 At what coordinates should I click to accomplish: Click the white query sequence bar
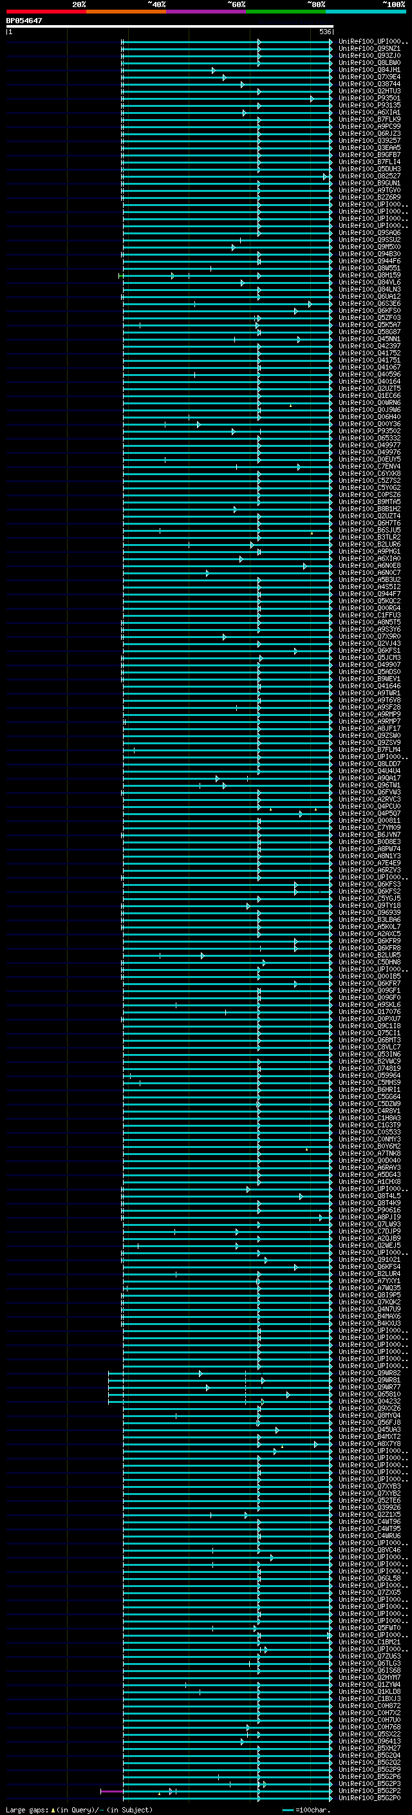(x=170, y=26)
